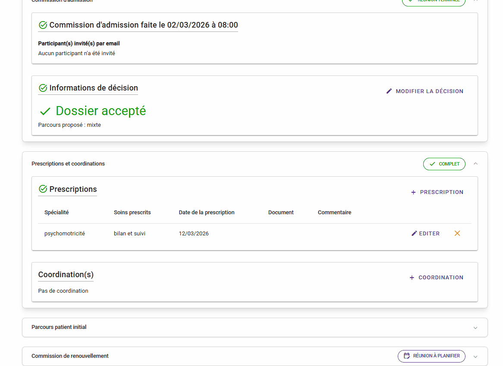Image resolution: width=503 pixels, height=366 pixels.
Task: Click the calendar icon in Réunion à planifier
Action: tap(407, 356)
